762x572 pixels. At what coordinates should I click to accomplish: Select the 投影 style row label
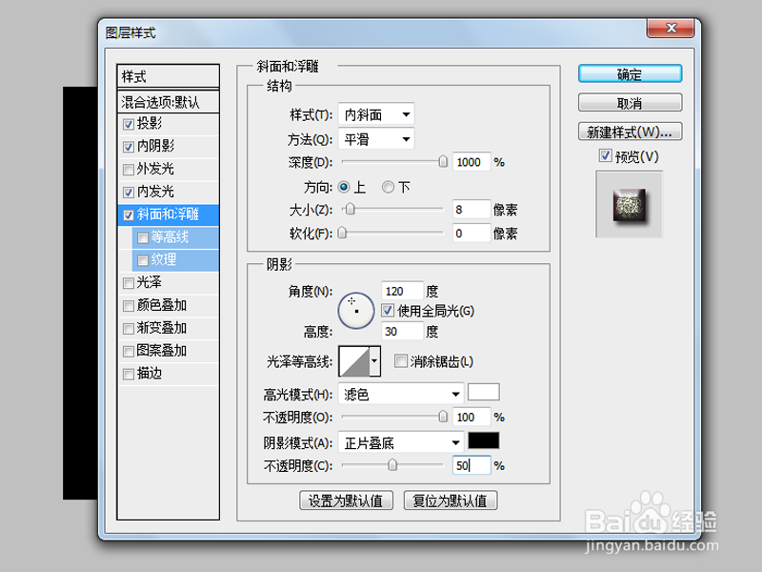click(x=150, y=124)
